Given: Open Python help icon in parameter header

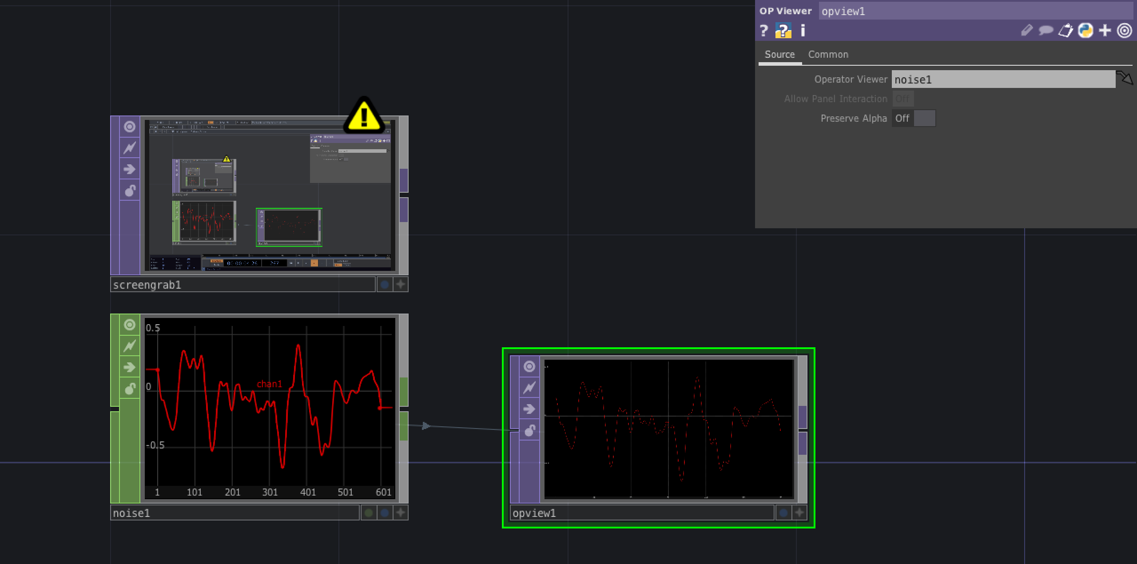Looking at the screenshot, I should pyautogui.click(x=783, y=31).
